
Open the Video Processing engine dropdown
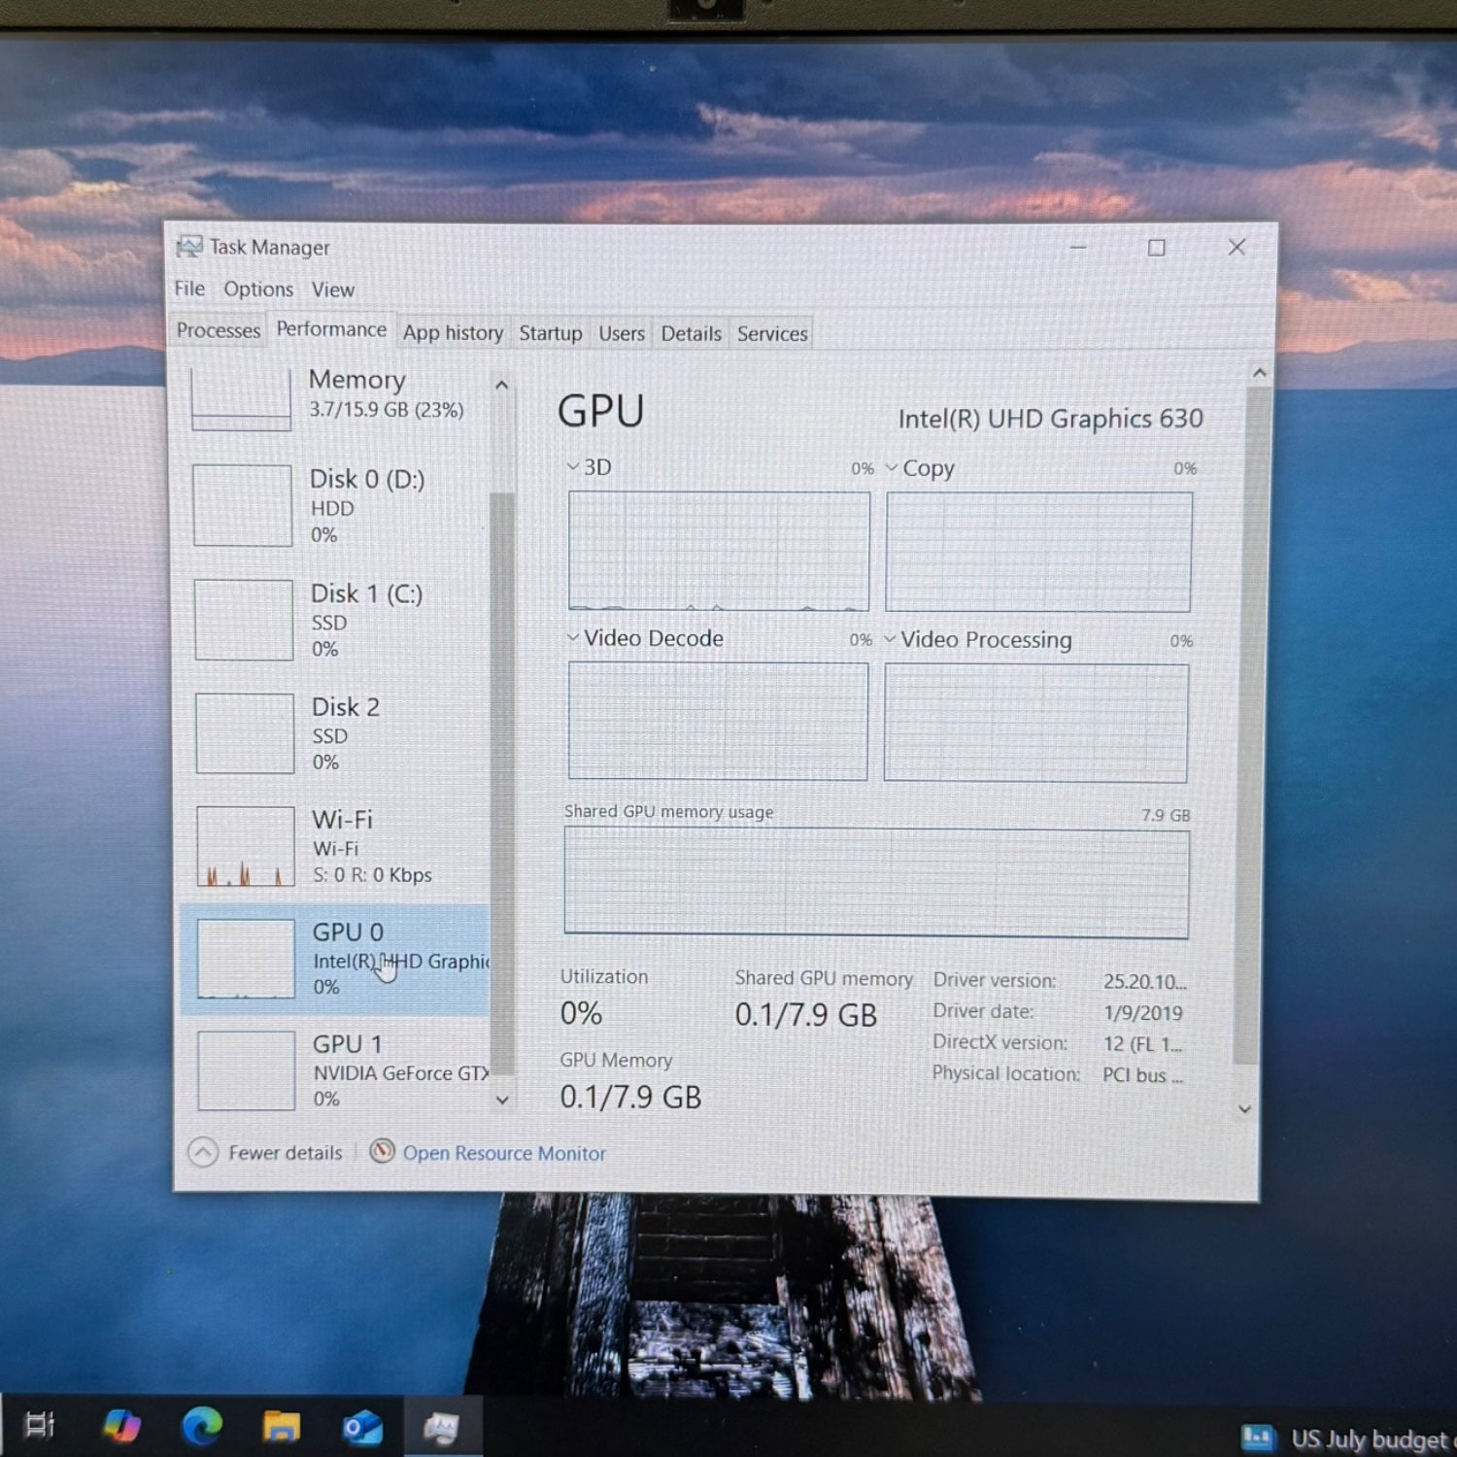point(890,638)
